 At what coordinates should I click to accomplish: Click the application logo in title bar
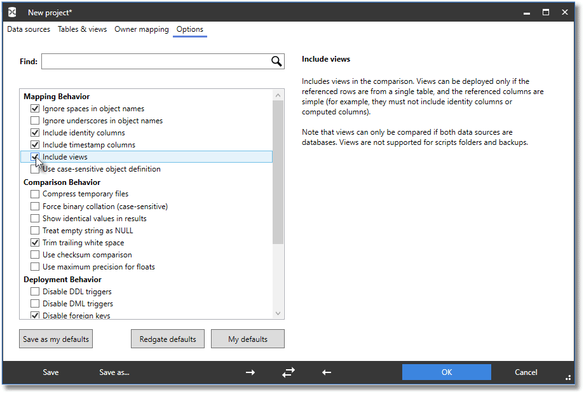coord(12,12)
